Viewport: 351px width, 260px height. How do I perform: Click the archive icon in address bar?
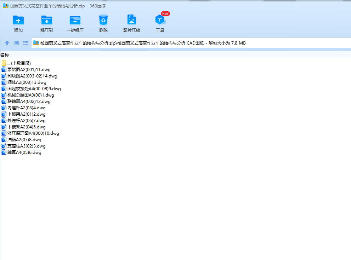tap(36, 43)
